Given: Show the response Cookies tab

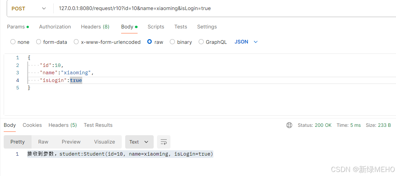Looking at the screenshot, I should pos(32,125).
